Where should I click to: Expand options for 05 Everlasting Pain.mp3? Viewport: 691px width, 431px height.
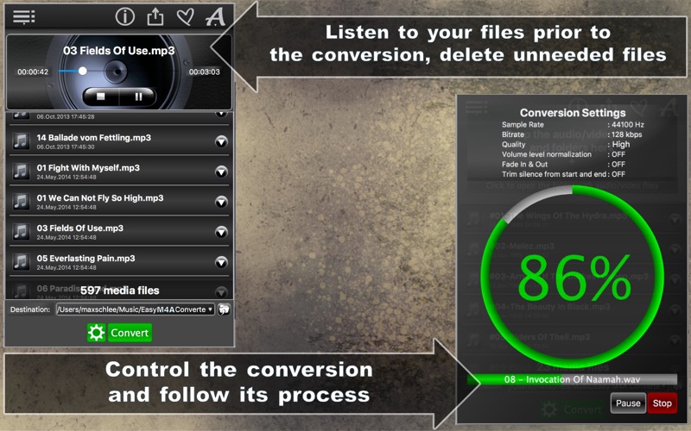click(221, 262)
